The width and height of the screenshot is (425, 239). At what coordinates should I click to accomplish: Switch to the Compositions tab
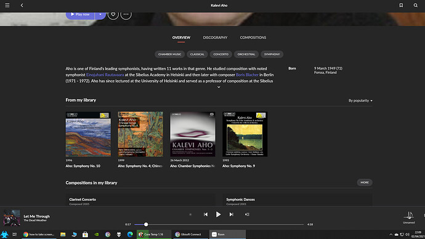click(253, 38)
